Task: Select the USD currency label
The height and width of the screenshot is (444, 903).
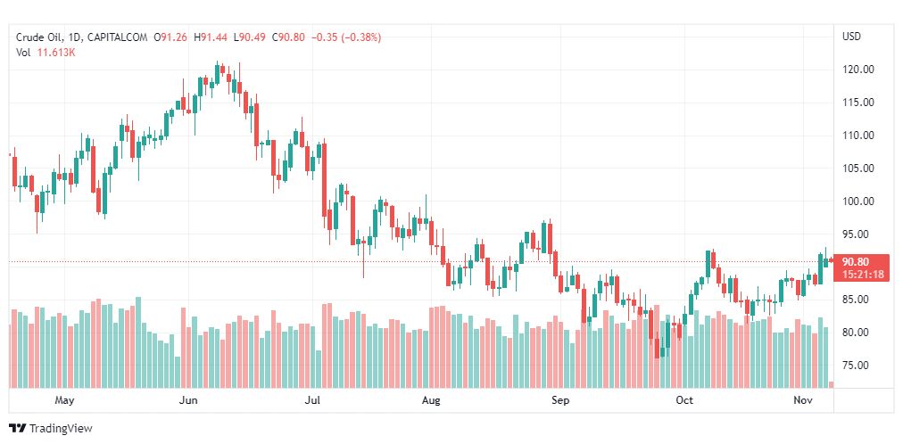Action: tap(851, 37)
